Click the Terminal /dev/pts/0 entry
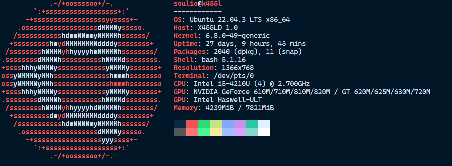 [x=214, y=76]
